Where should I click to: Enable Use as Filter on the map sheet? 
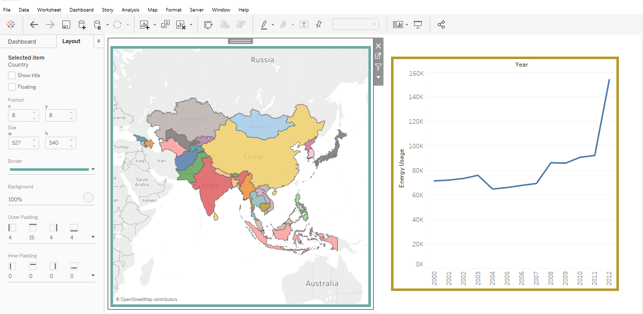(377, 67)
